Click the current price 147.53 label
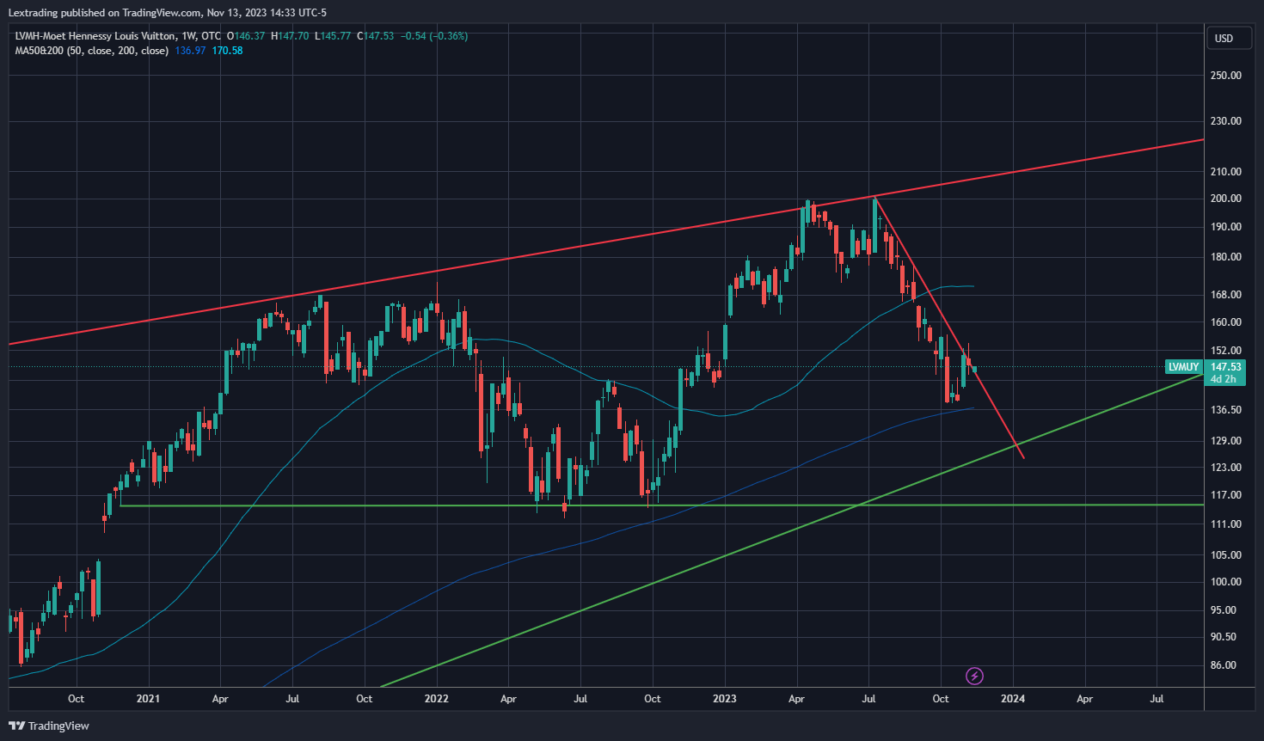Image resolution: width=1264 pixels, height=741 pixels. tap(1226, 367)
